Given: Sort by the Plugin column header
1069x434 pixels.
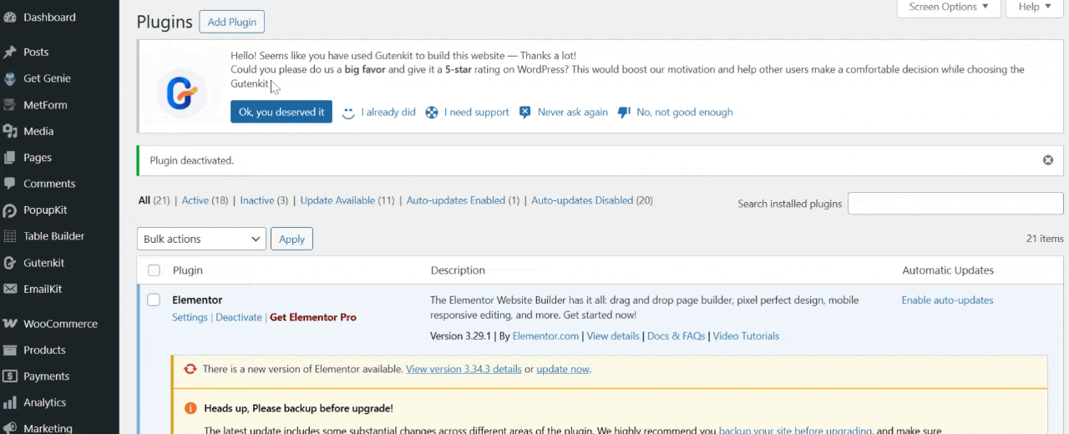Looking at the screenshot, I should pyautogui.click(x=188, y=270).
